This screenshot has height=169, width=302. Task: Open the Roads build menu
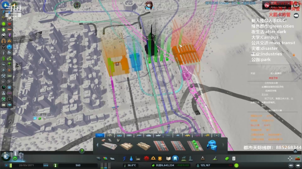(99, 159)
